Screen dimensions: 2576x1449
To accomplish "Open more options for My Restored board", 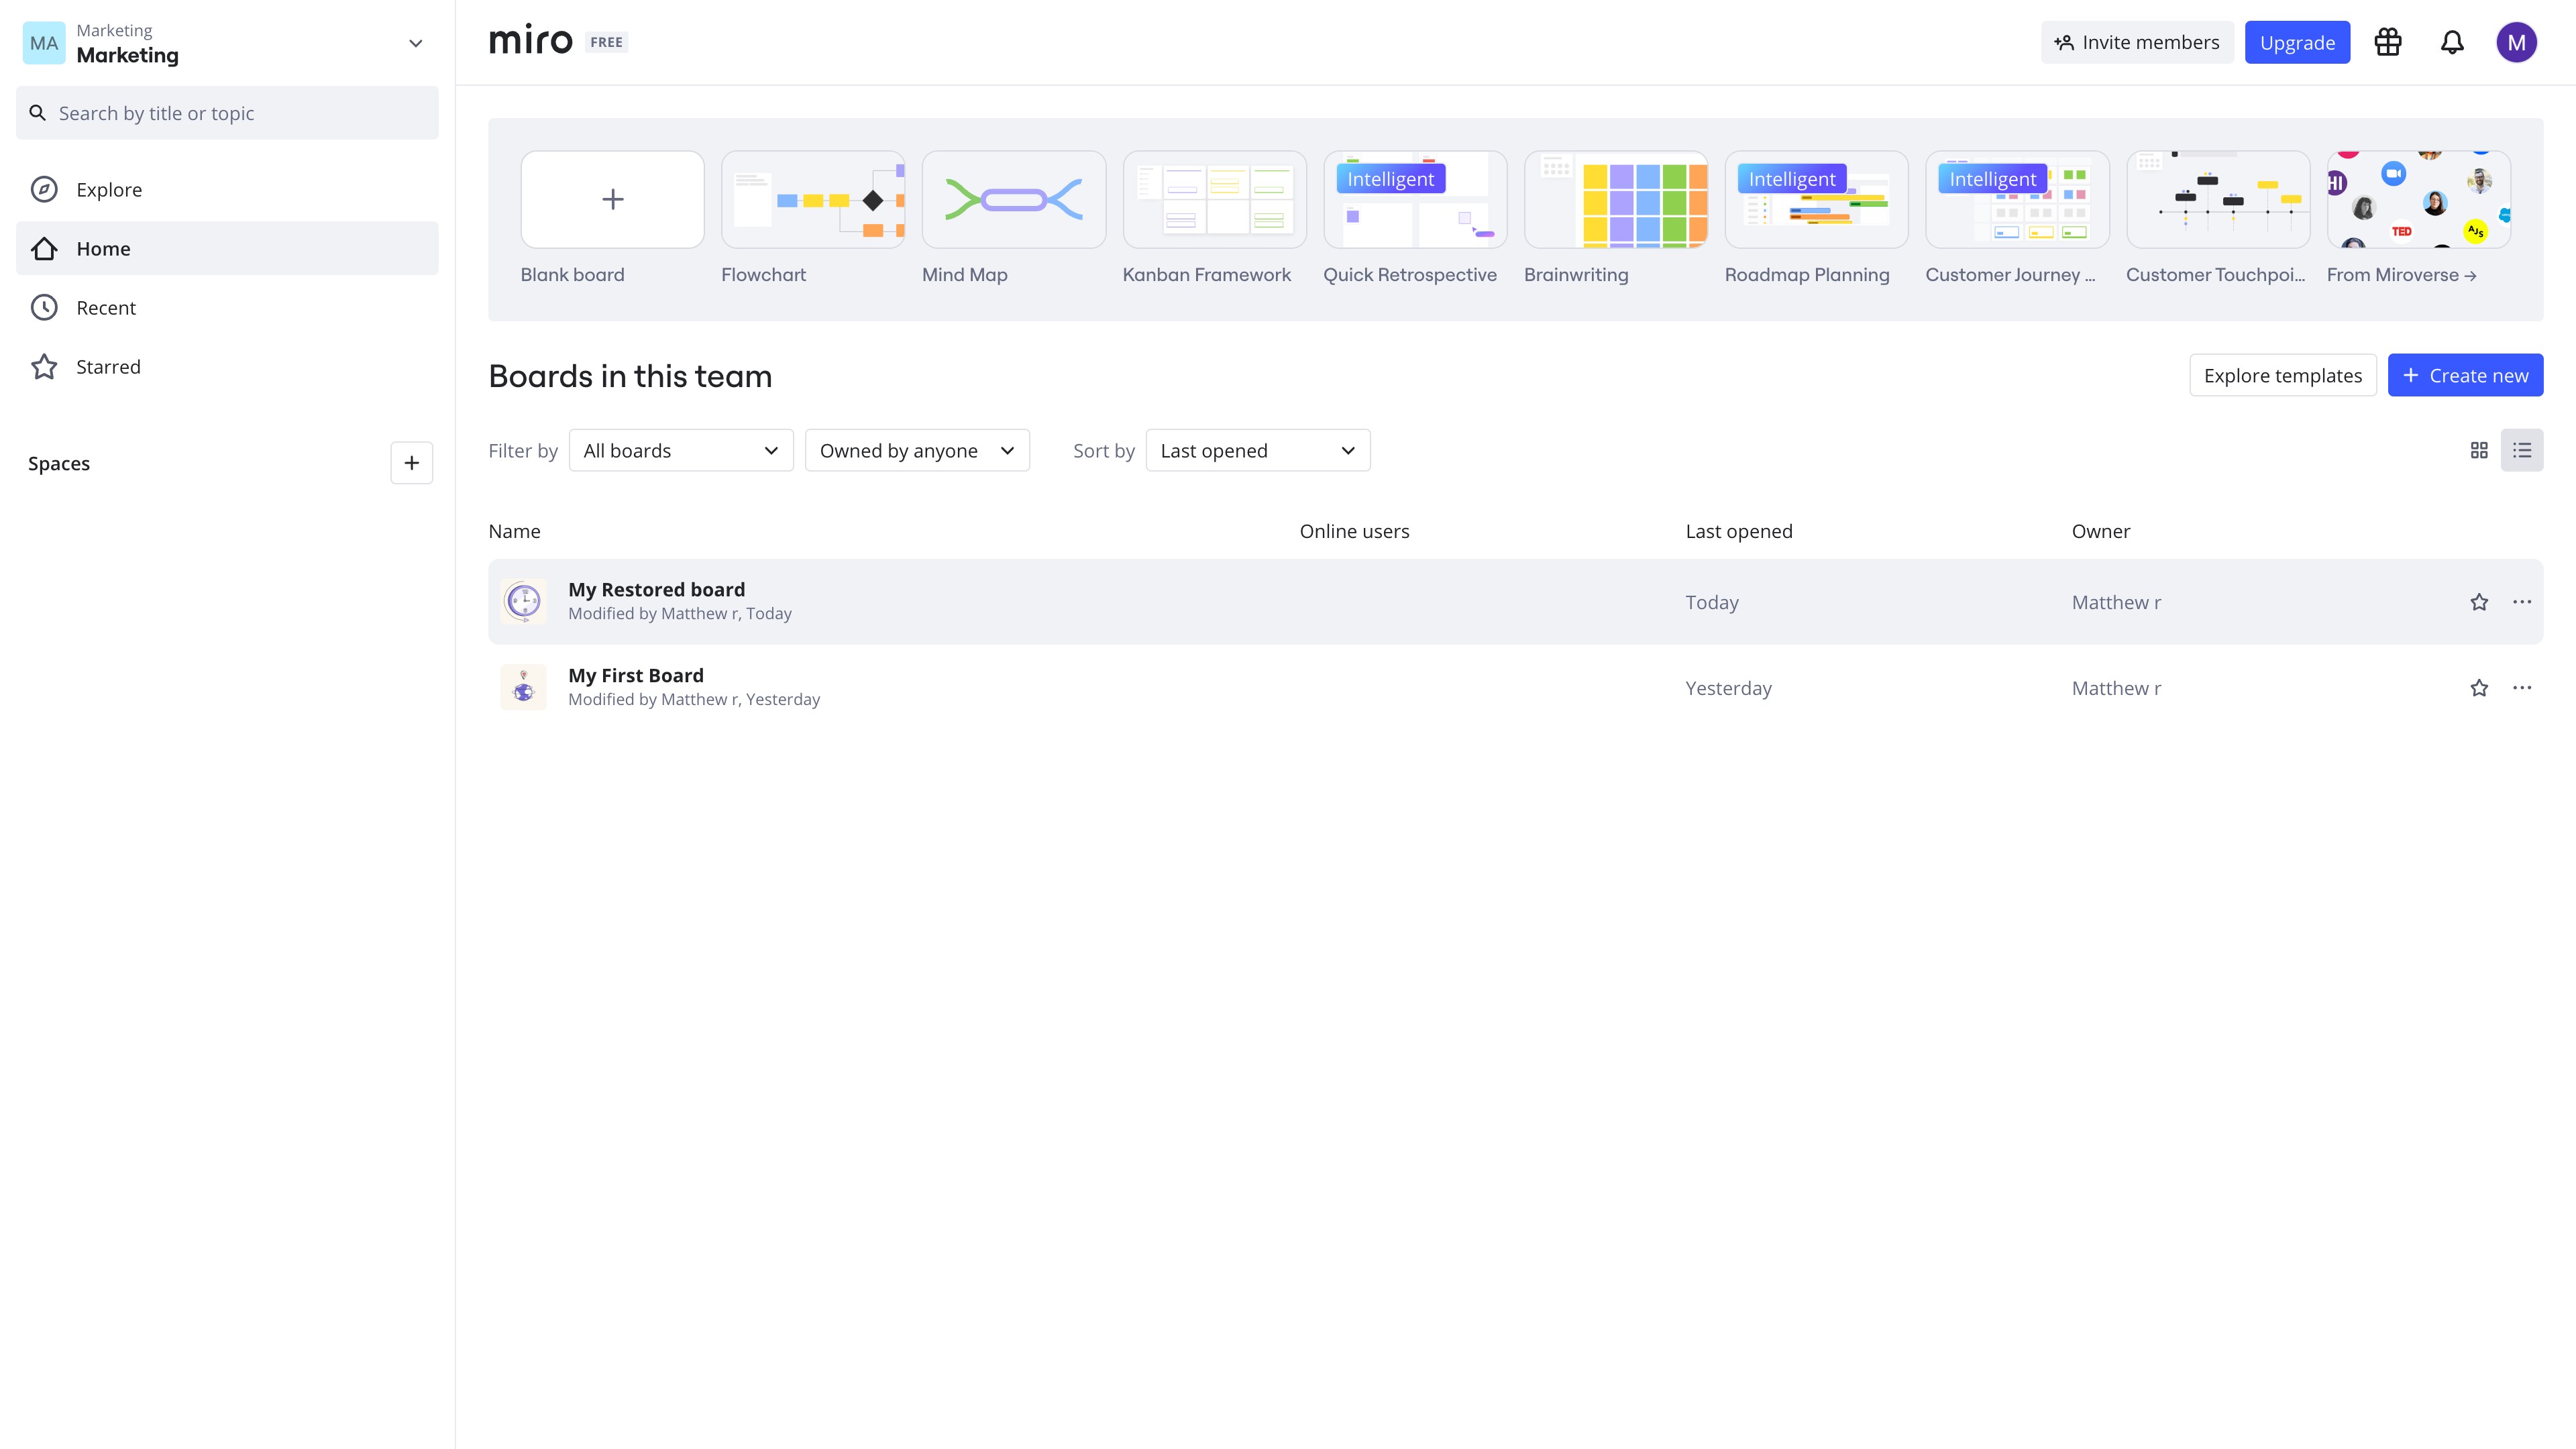I will coord(2522,602).
